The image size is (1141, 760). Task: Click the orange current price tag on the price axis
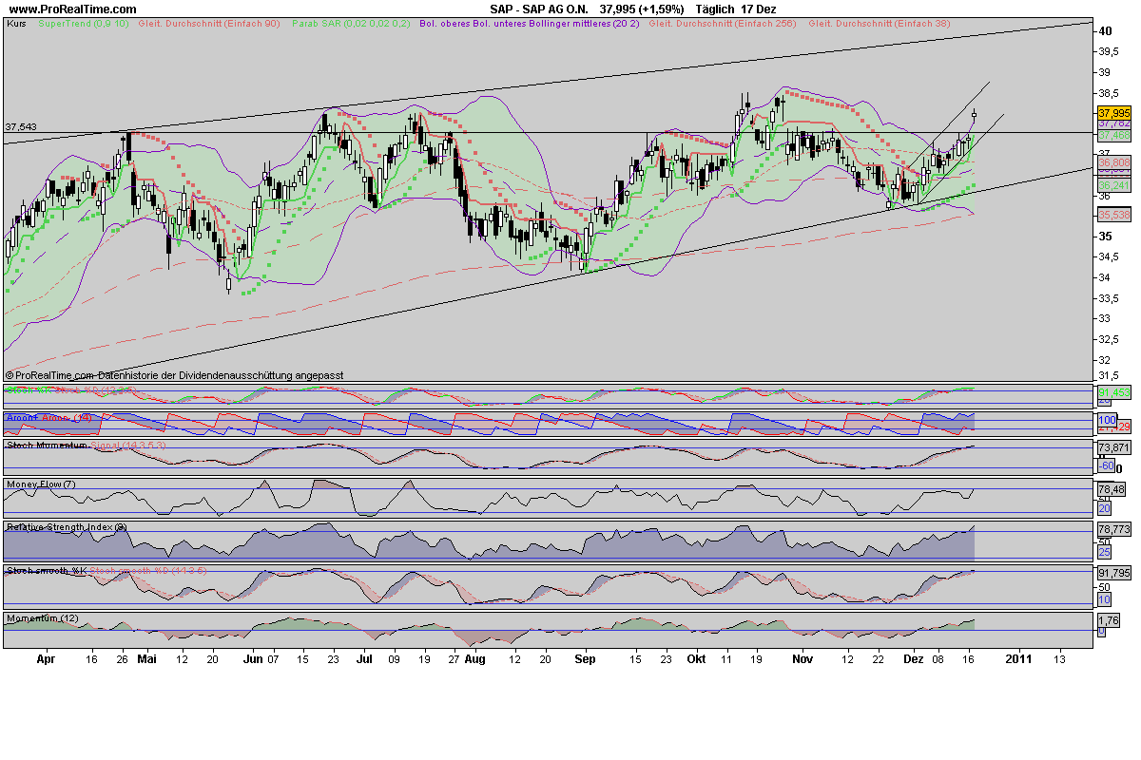(x=1113, y=113)
